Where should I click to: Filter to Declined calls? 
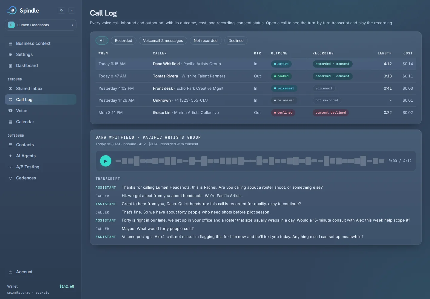[236, 41]
